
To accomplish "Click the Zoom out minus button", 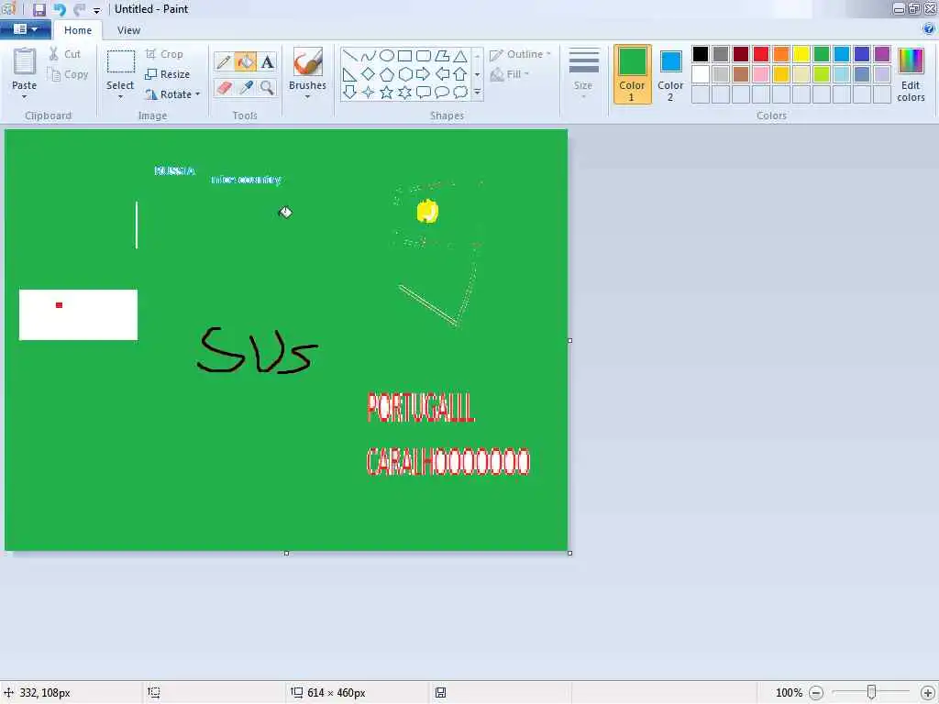I will point(815,693).
